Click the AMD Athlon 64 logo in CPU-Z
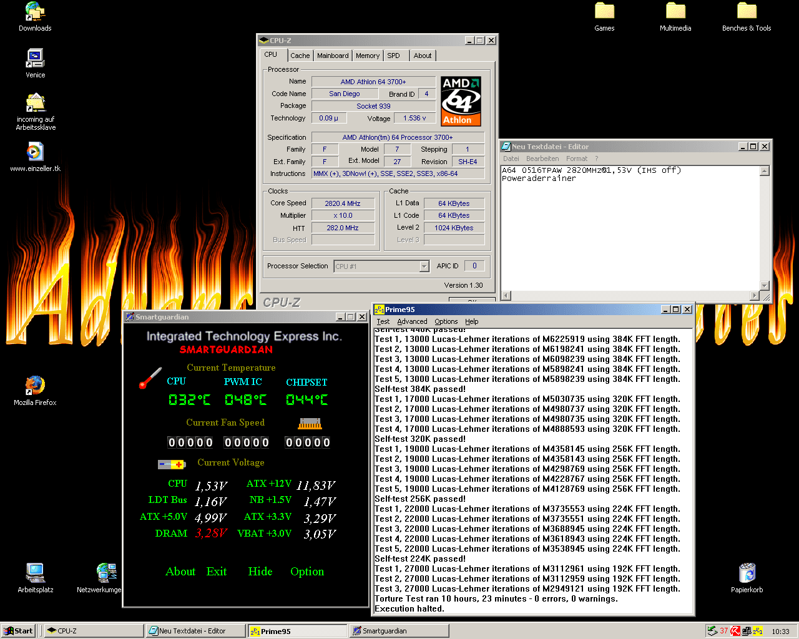Screen dimensions: 799x639 click(461, 101)
